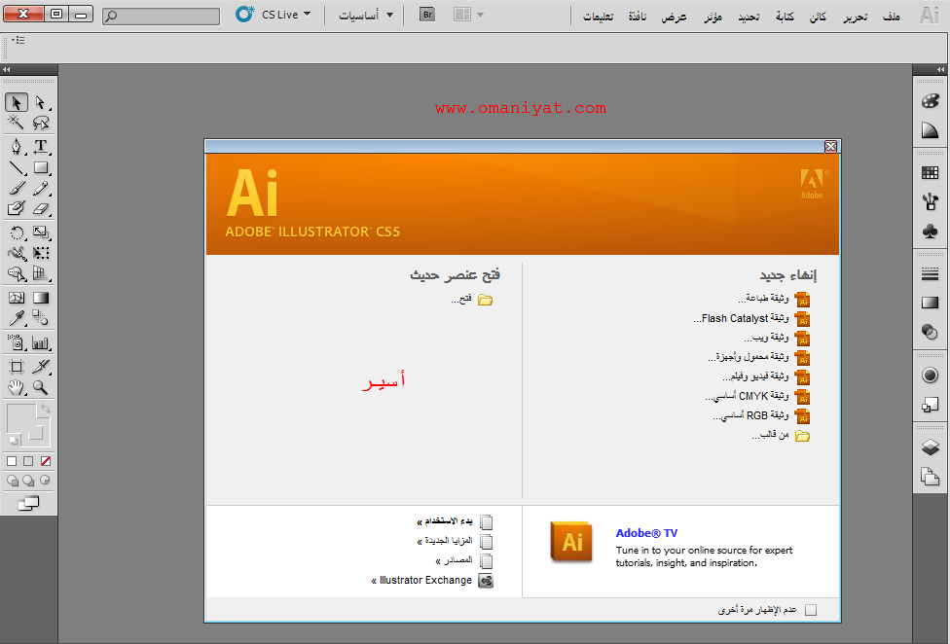The width and height of the screenshot is (950, 644).
Task: Enable the "عدم الإظهار مرة أخرى" checkbox
Action: click(811, 610)
